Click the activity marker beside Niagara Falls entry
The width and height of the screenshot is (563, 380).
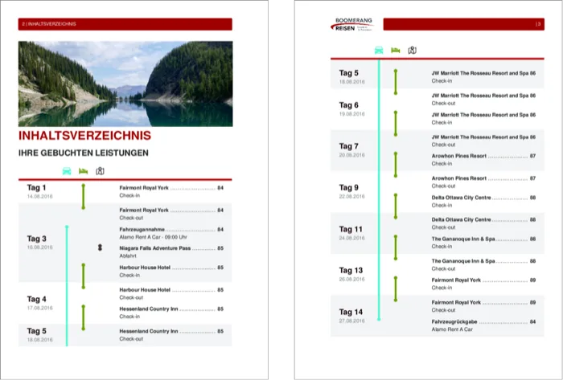tap(100, 249)
